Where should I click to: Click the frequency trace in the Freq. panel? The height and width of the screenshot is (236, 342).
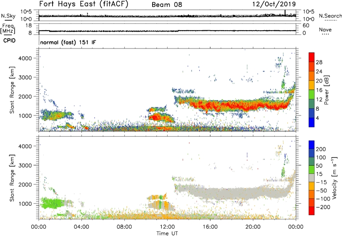[167, 31]
